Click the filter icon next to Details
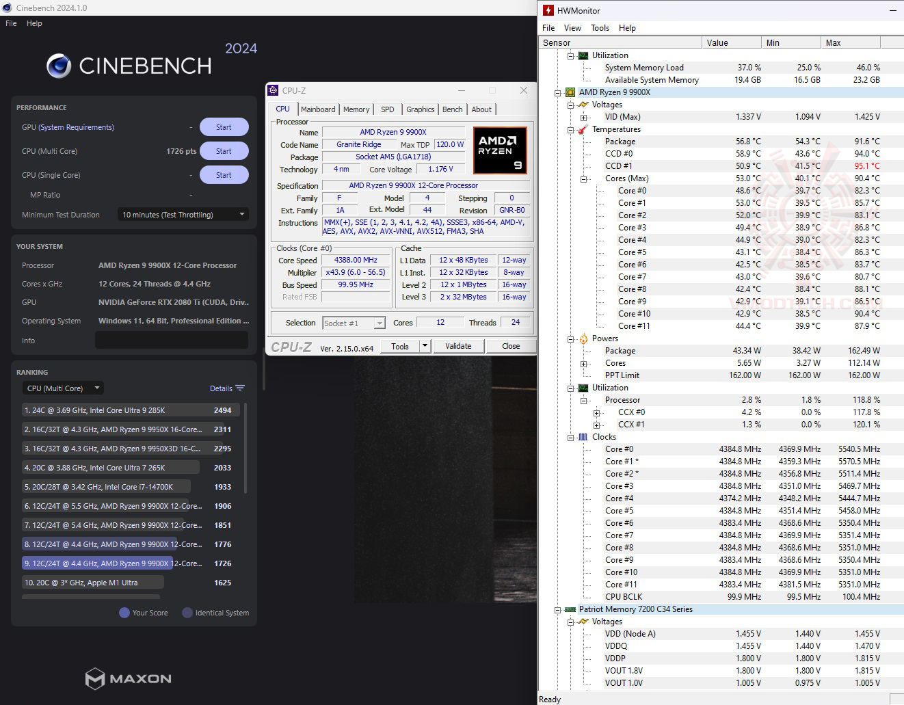This screenshot has width=904, height=705. pyautogui.click(x=240, y=388)
